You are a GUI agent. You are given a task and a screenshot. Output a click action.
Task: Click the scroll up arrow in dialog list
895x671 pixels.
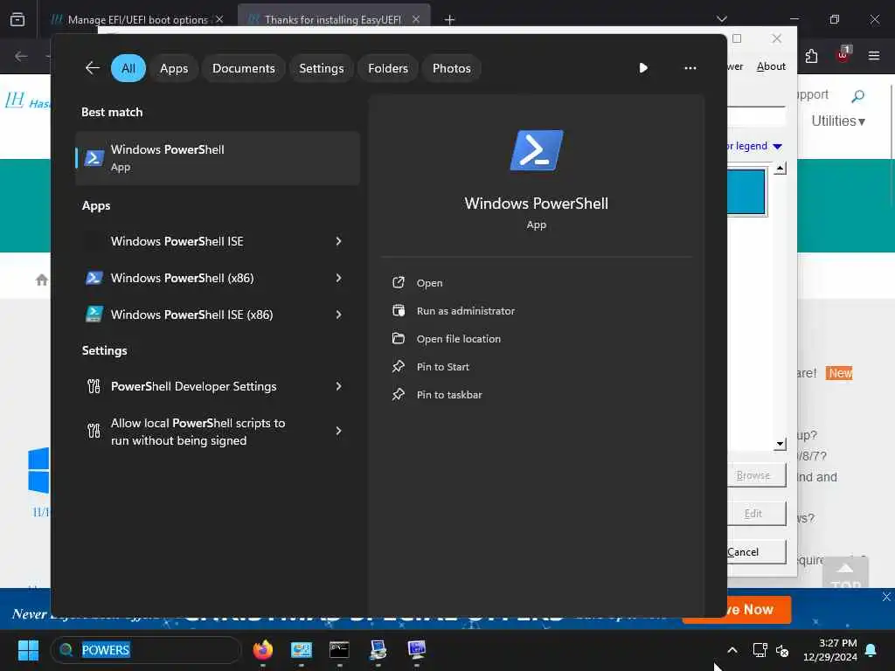[781, 169]
